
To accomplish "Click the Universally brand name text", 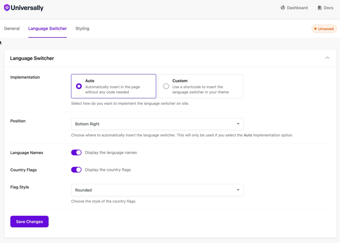I will pyautogui.click(x=27, y=8).
